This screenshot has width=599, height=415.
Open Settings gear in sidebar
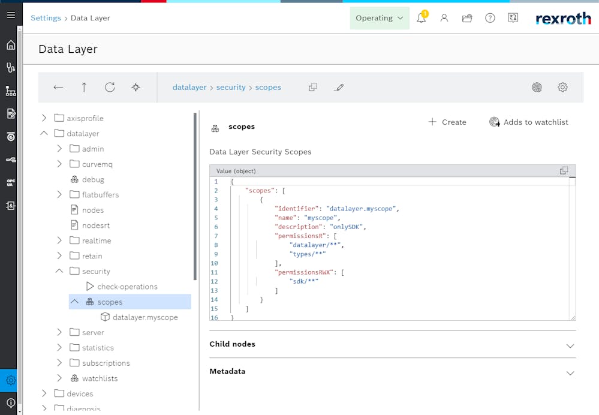[11, 380]
